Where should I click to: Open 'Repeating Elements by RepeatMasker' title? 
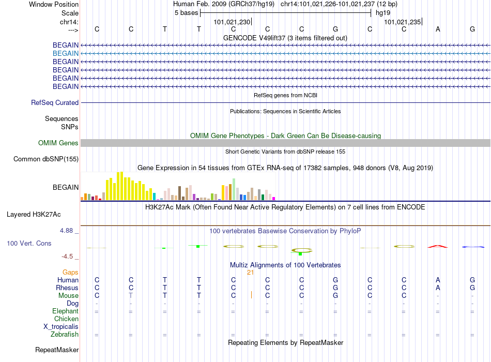[x=285, y=342]
